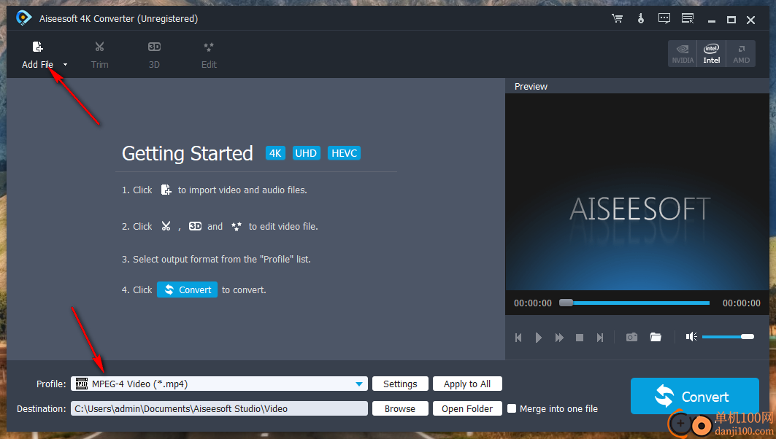Close the Aiseesoft 4K Converter window
This screenshot has width=776, height=439.
click(x=750, y=20)
